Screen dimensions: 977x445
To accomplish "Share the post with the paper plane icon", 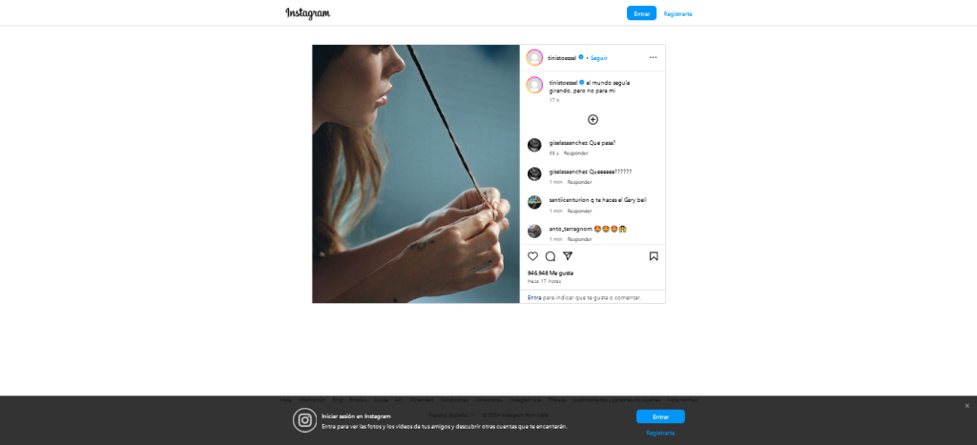I will [x=568, y=256].
